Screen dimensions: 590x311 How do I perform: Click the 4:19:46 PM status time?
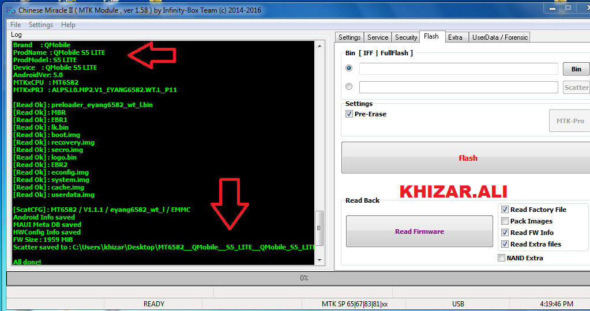point(556,304)
